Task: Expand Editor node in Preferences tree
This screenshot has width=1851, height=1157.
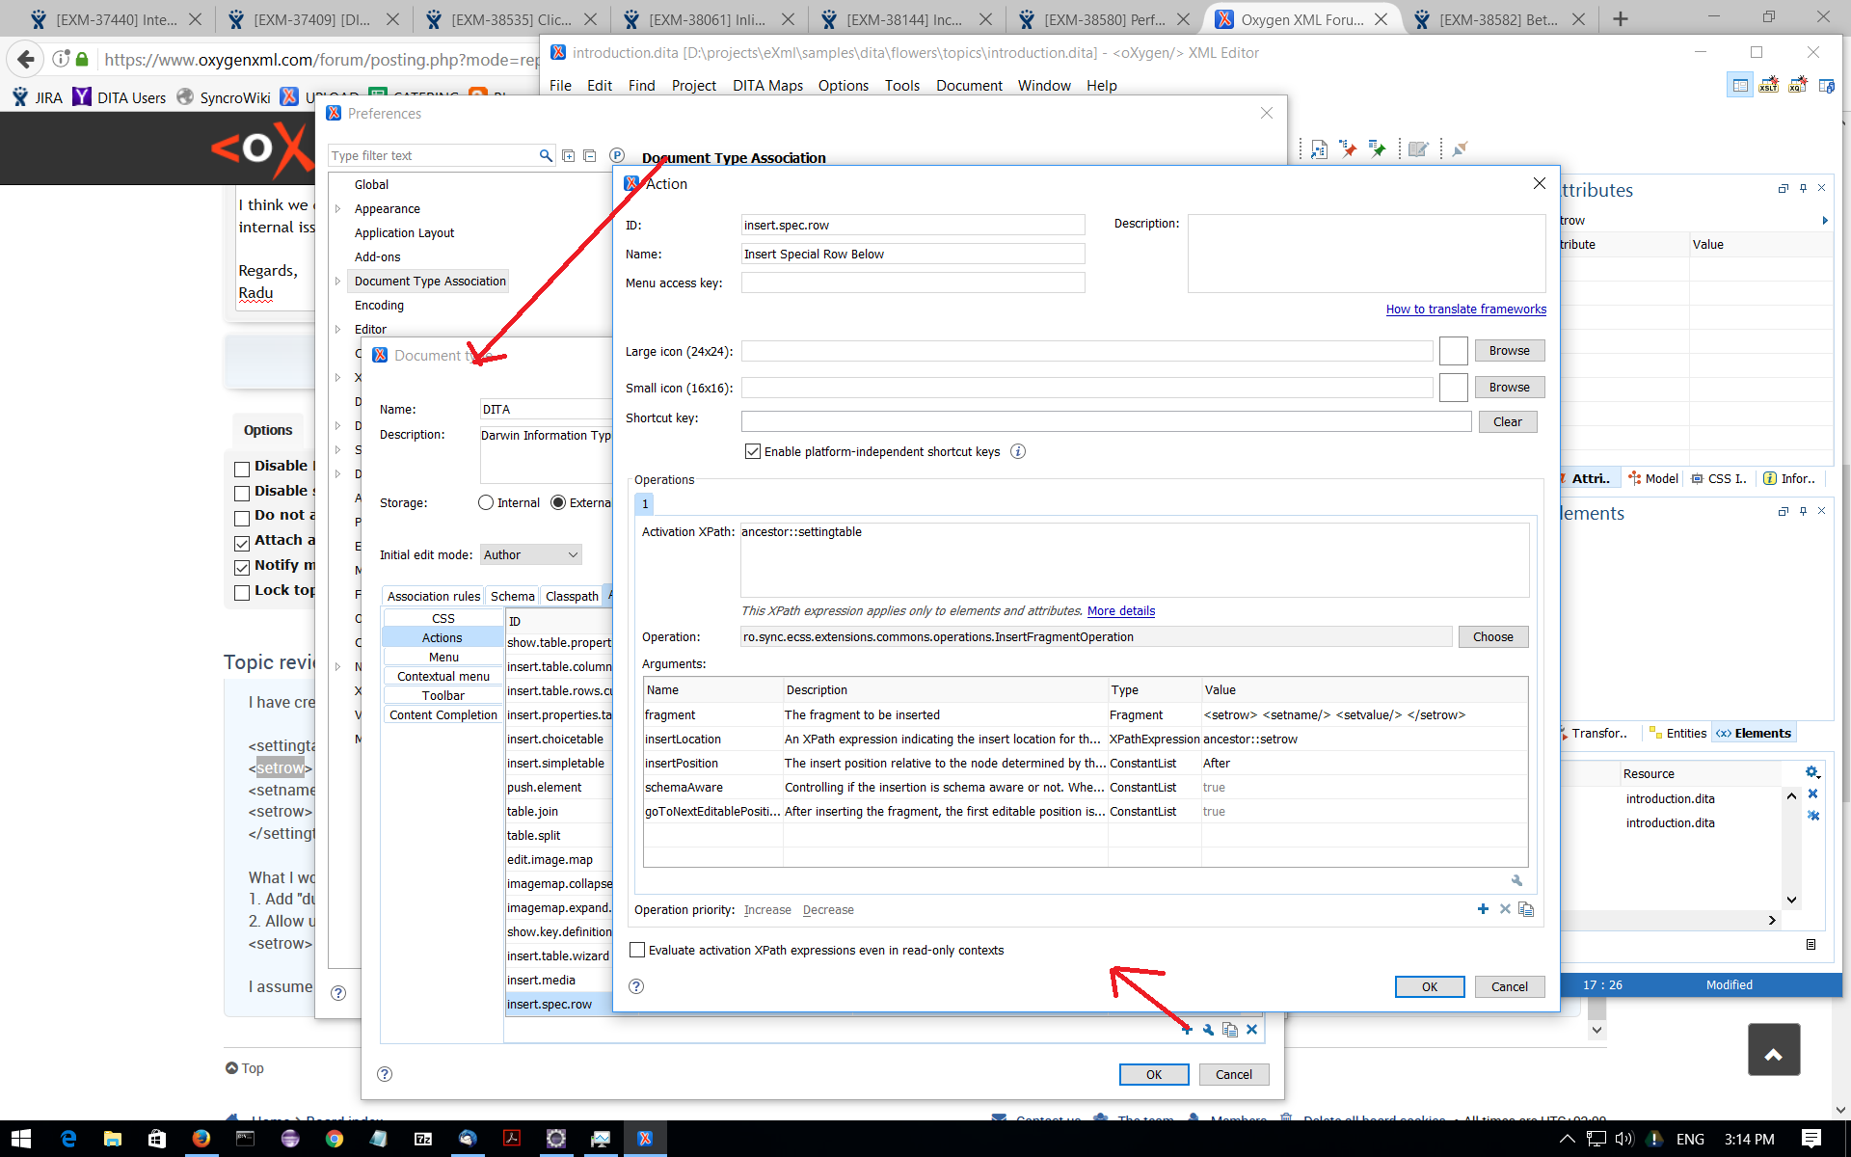Action: click(338, 330)
